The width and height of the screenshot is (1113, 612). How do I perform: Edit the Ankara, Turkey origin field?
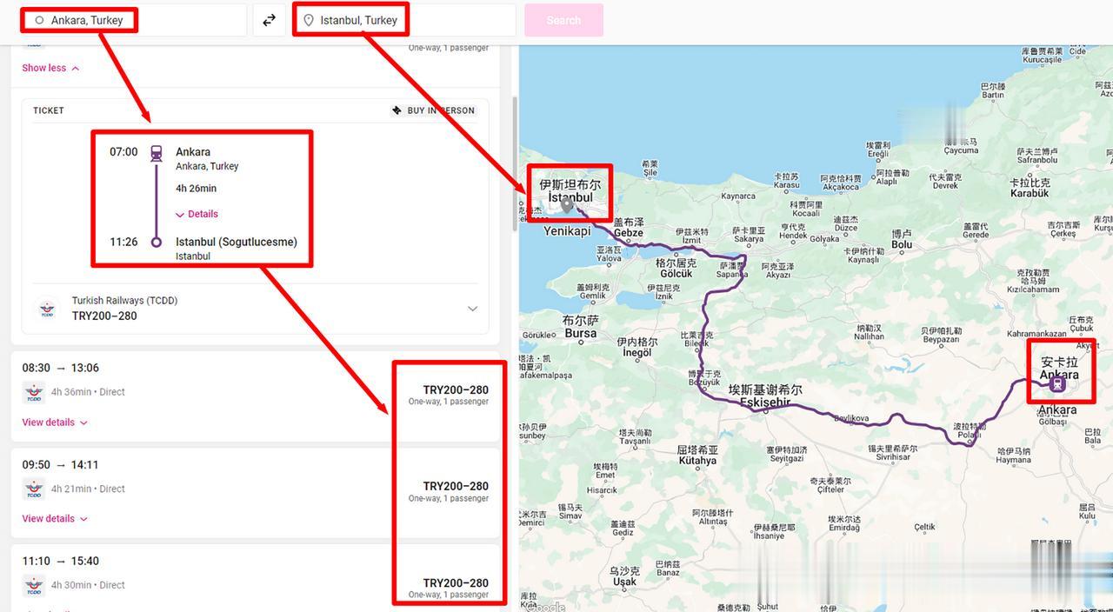pyautogui.click(x=135, y=20)
